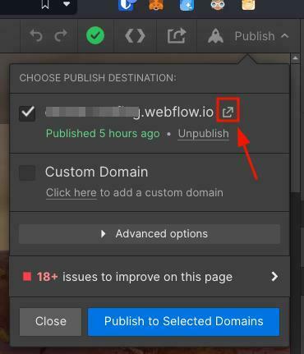This screenshot has height=354, width=304.
Task: Click the Choose Publish Destination heading
Action: (98, 78)
